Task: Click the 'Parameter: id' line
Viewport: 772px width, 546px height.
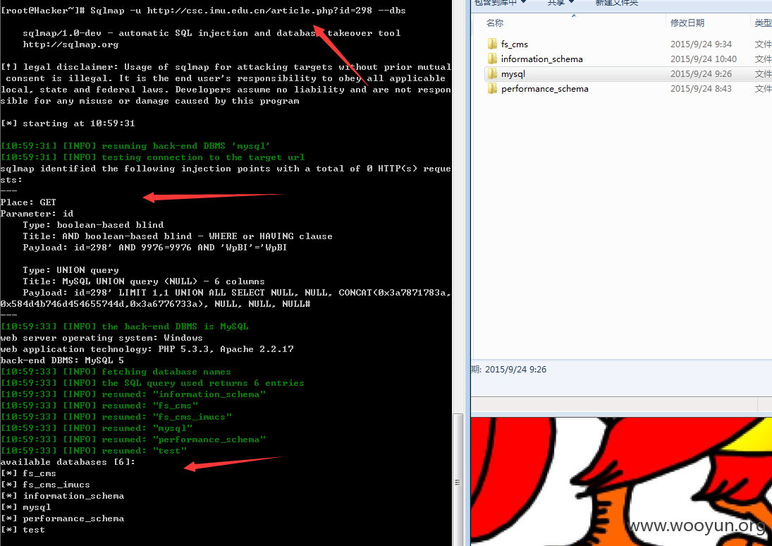Action: (37, 213)
